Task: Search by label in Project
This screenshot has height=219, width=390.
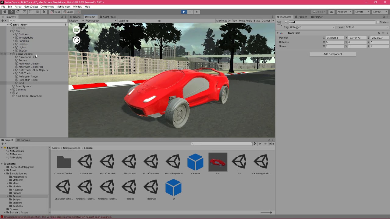Action: point(260,144)
